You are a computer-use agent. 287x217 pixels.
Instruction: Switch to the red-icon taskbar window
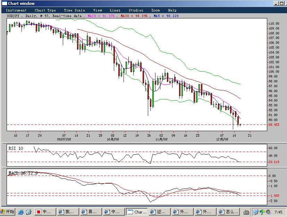(x=44, y=212)
